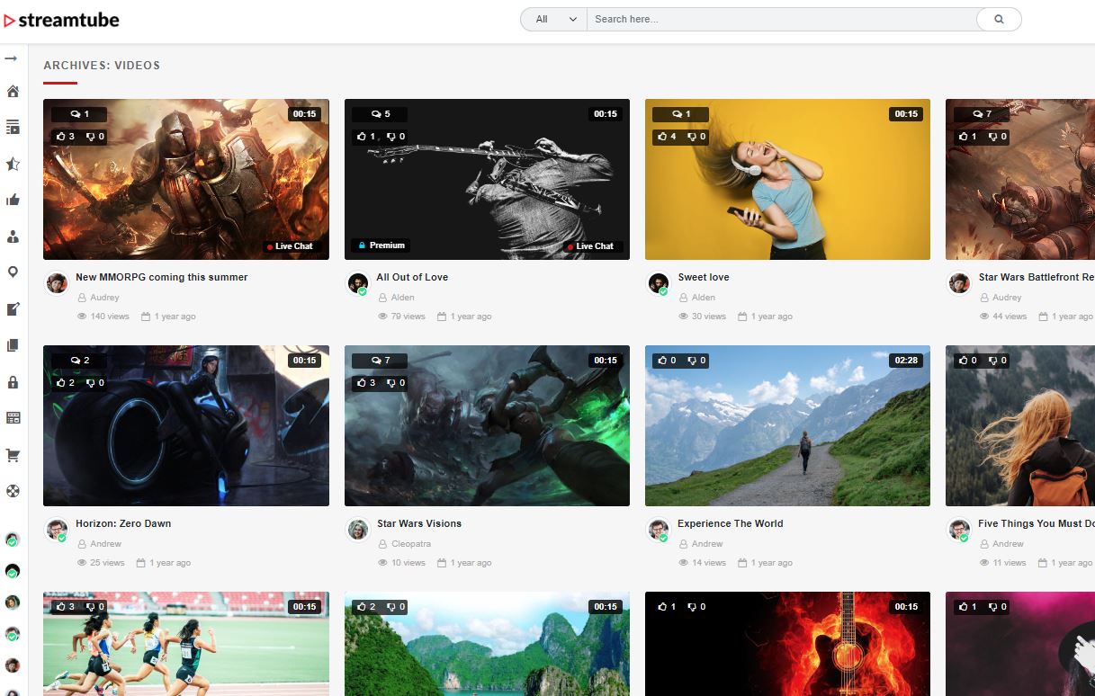This screenshot has width=1095, height=696.
Task: Open the Sweet love title link
Action: pyautogui.click(x=704, y=277)
